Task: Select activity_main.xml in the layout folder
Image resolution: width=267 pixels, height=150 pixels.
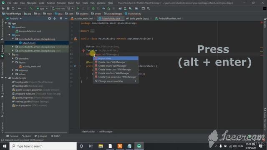Action: tap(32, 66)
